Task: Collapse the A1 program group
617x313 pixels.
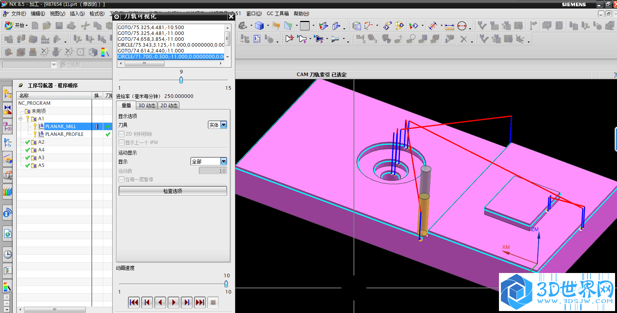Action: [x=21, y=119]
